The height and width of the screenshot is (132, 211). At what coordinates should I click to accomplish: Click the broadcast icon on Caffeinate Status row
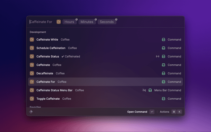pos(158,56)
